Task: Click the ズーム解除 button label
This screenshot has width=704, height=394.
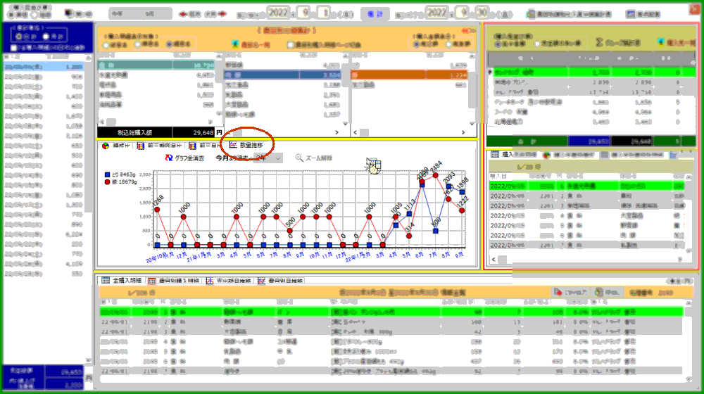Action: 319,158
